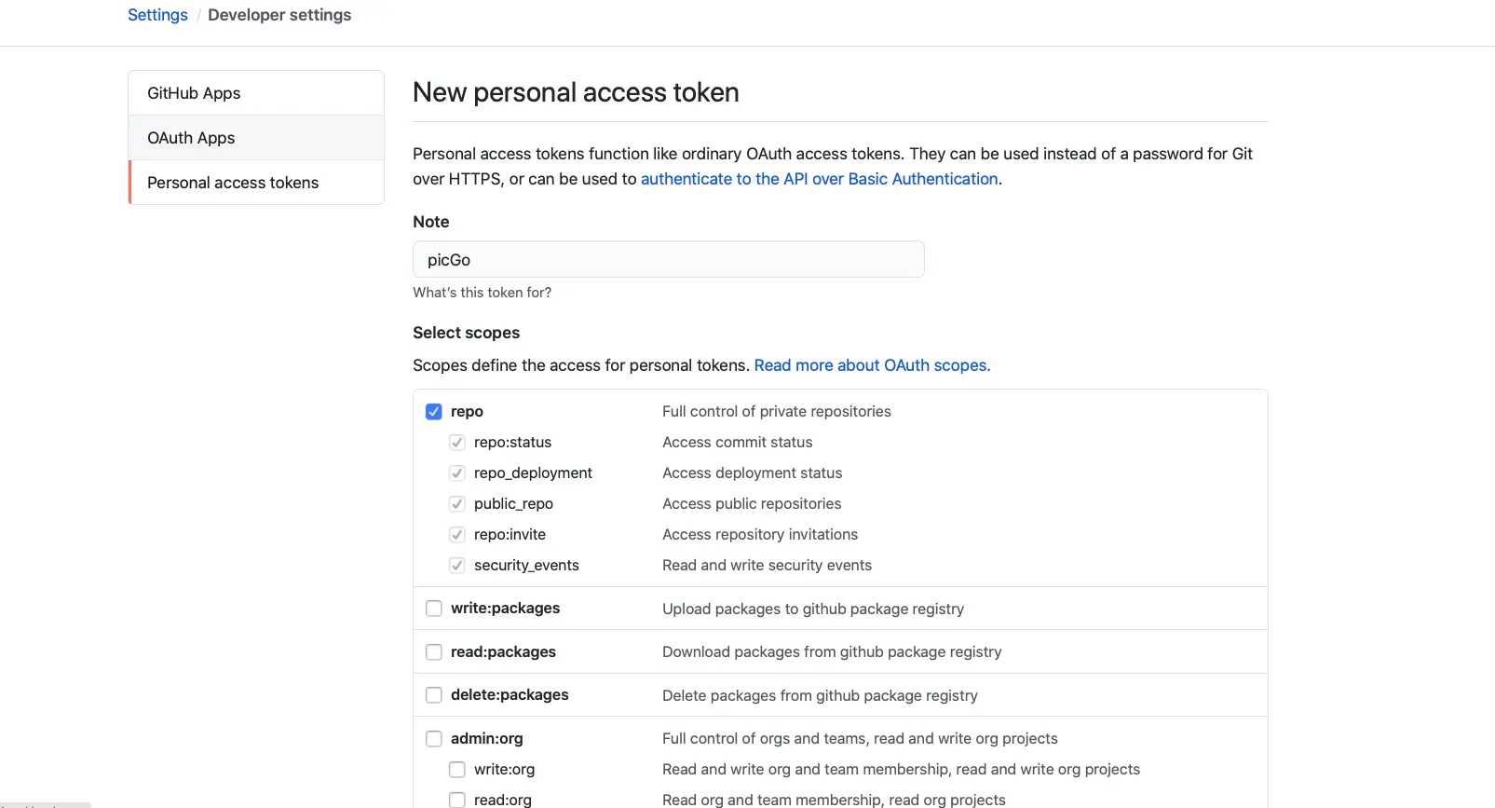This screenshot has width=1495, height=808.
Task: Tick the read:org checkbox
Action: click(x=457, y=800)
